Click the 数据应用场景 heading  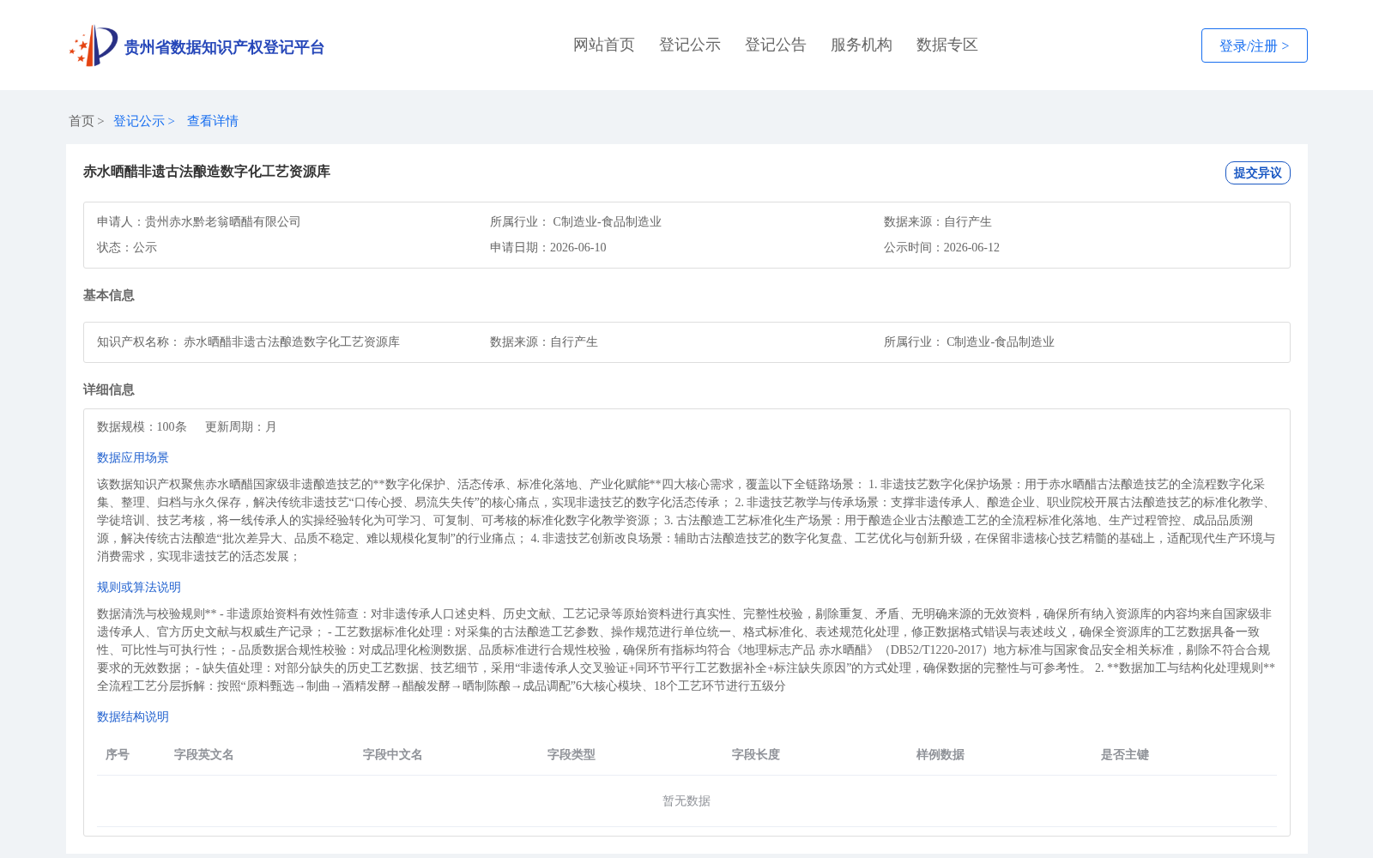[x=133, y=457]
